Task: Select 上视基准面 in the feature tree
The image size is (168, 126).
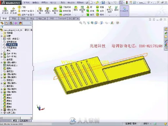Action: coord(11,45)
